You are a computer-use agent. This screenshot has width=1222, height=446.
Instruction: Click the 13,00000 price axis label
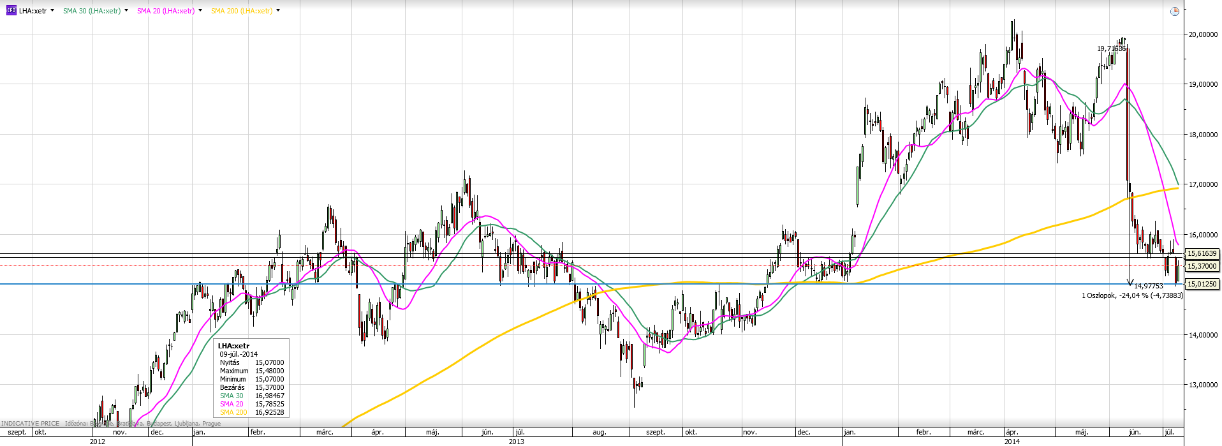coord(1202,385)
